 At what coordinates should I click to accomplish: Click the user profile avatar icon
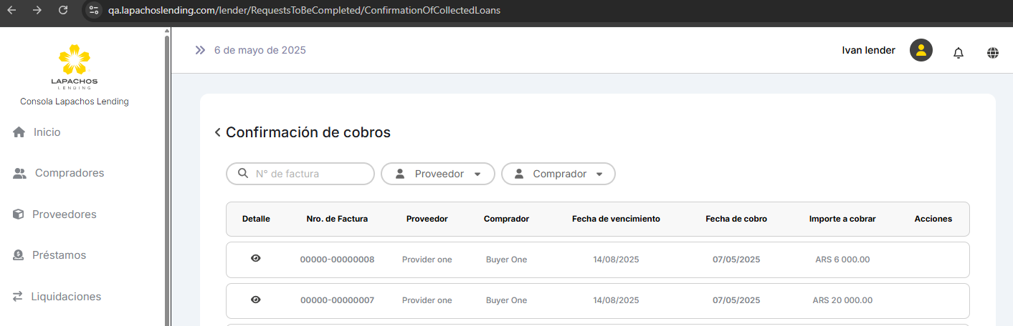coord(921,50)
